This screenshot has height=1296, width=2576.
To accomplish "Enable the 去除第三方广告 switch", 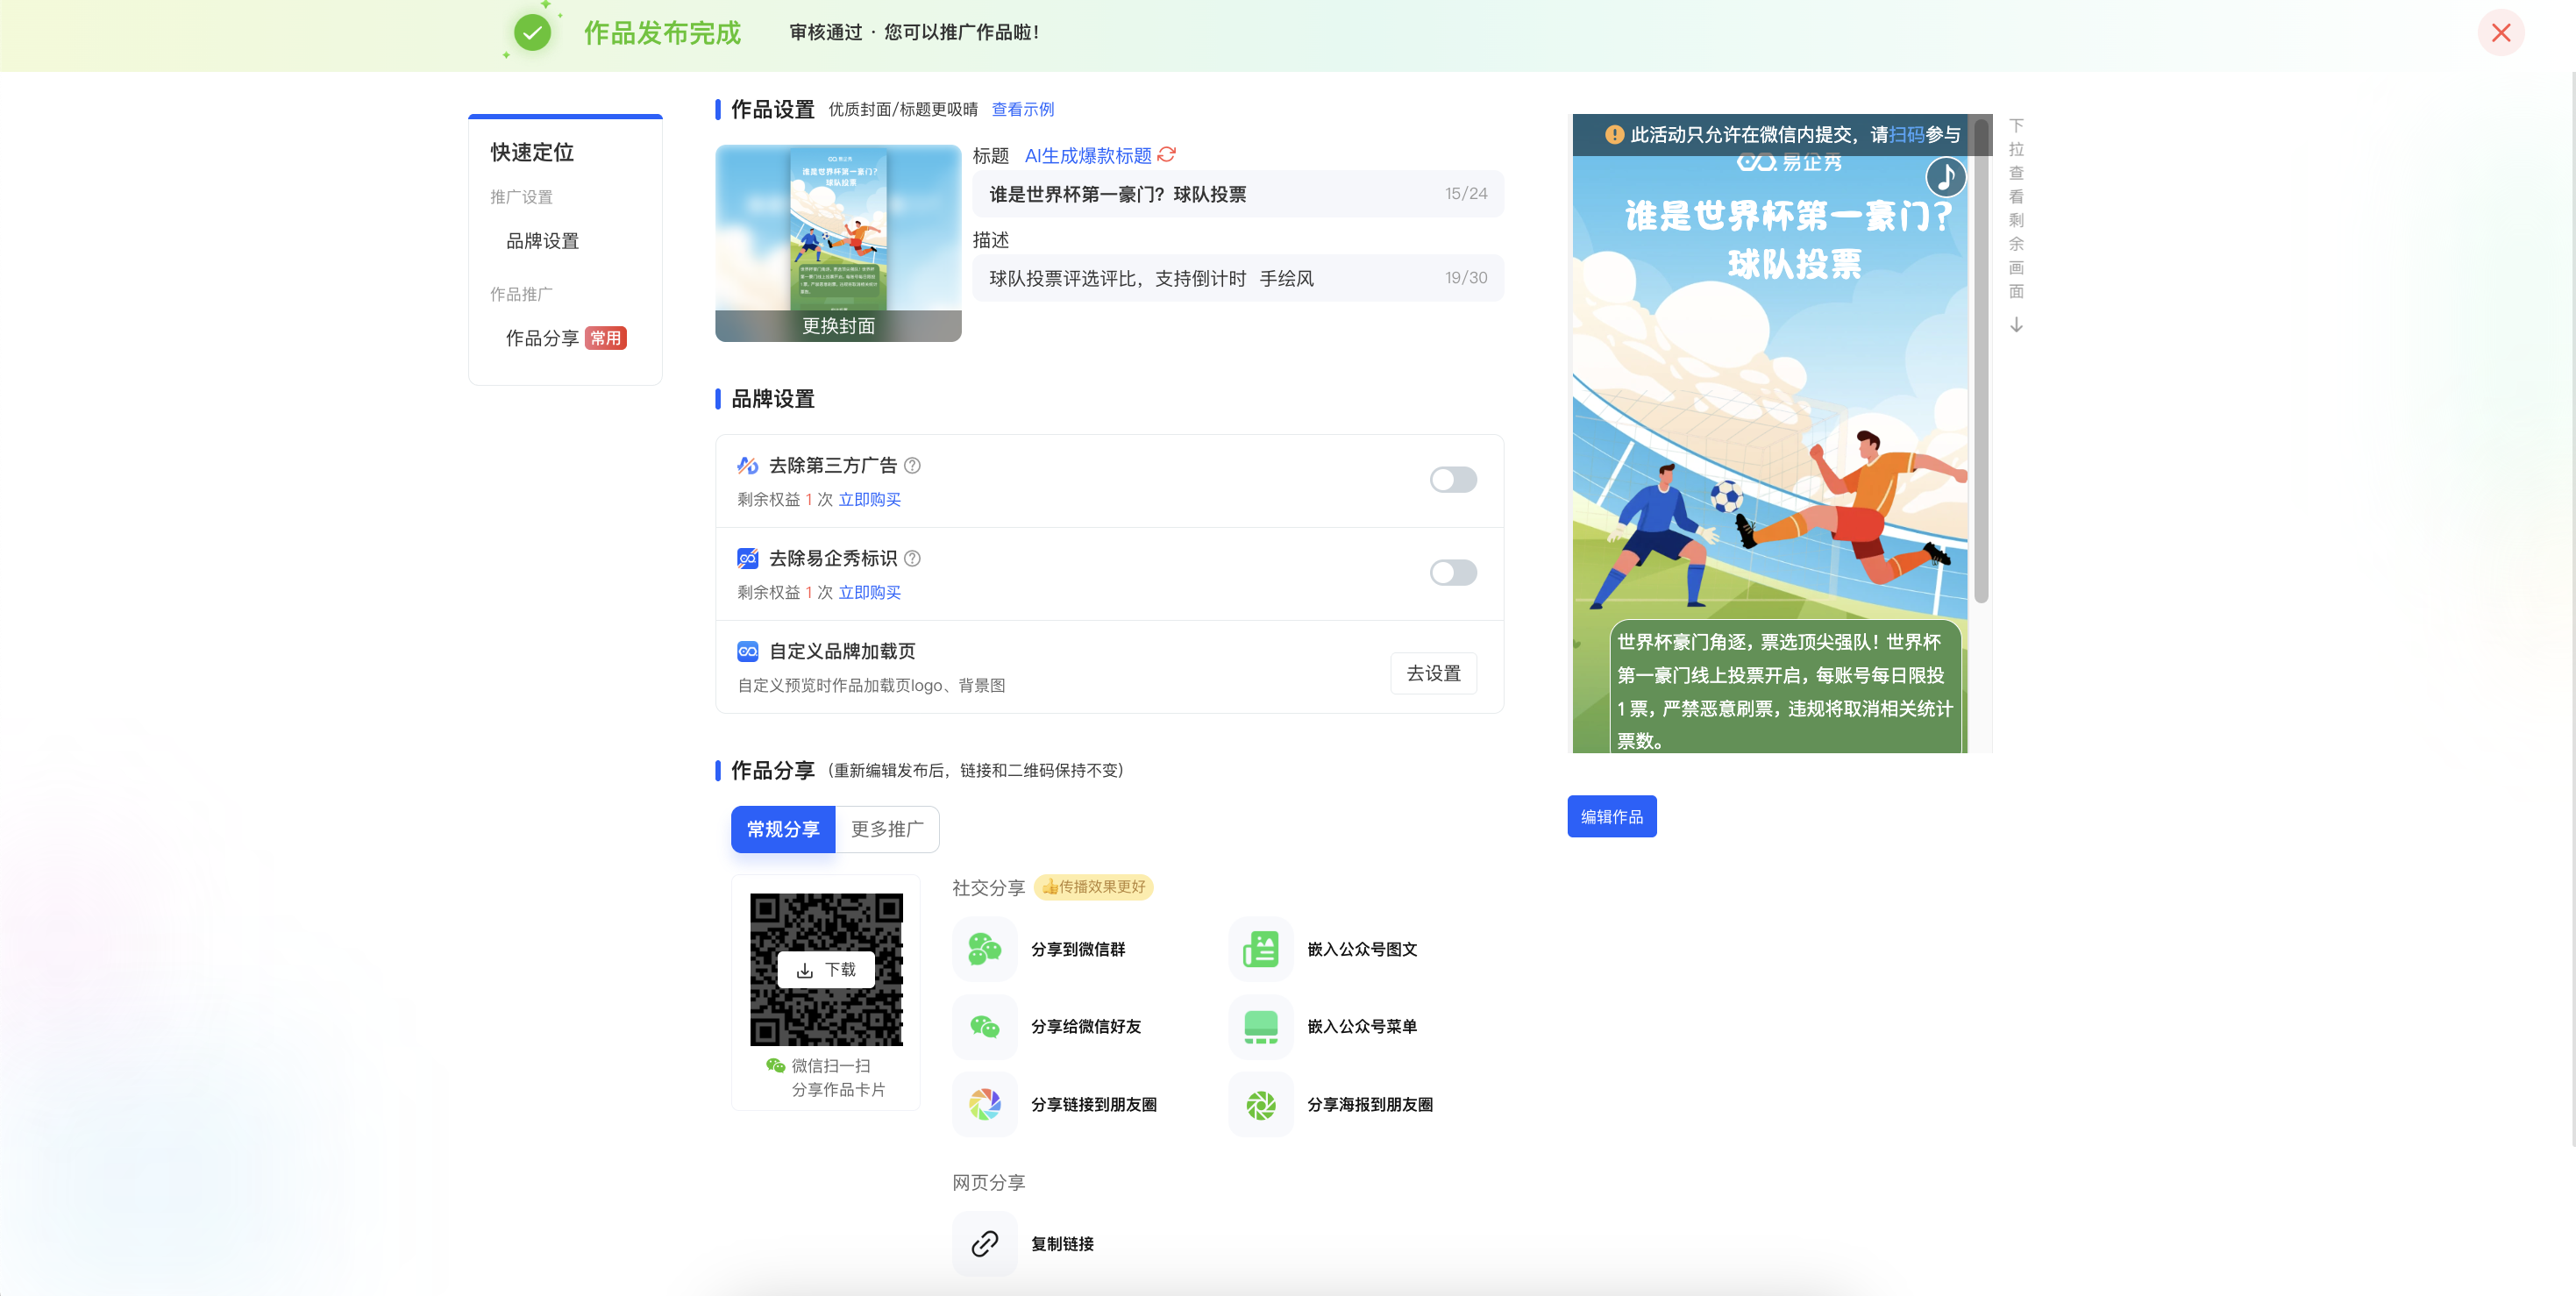I will click(x=1453, y=480).
